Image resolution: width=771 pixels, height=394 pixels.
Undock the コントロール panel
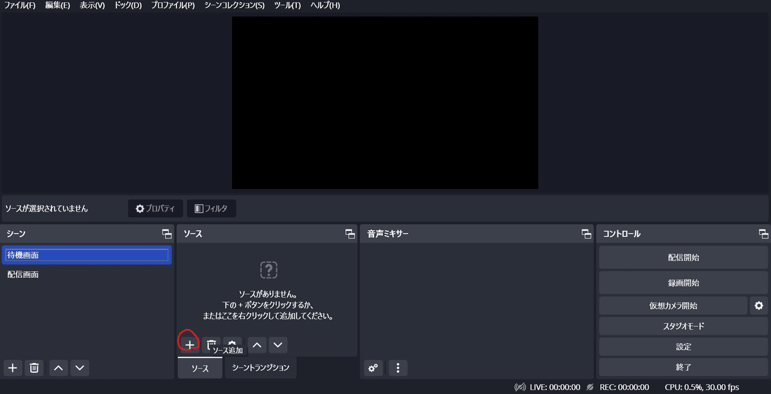[x=763, y=234]
